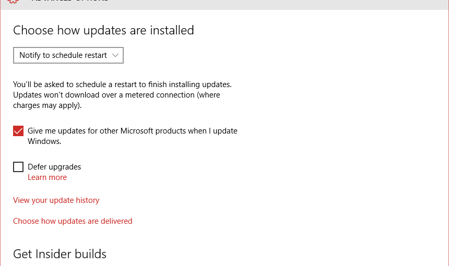The height and width of the screenshot is (266, 449).
Task: Open the Learn more link
Action: click(47, 177)
